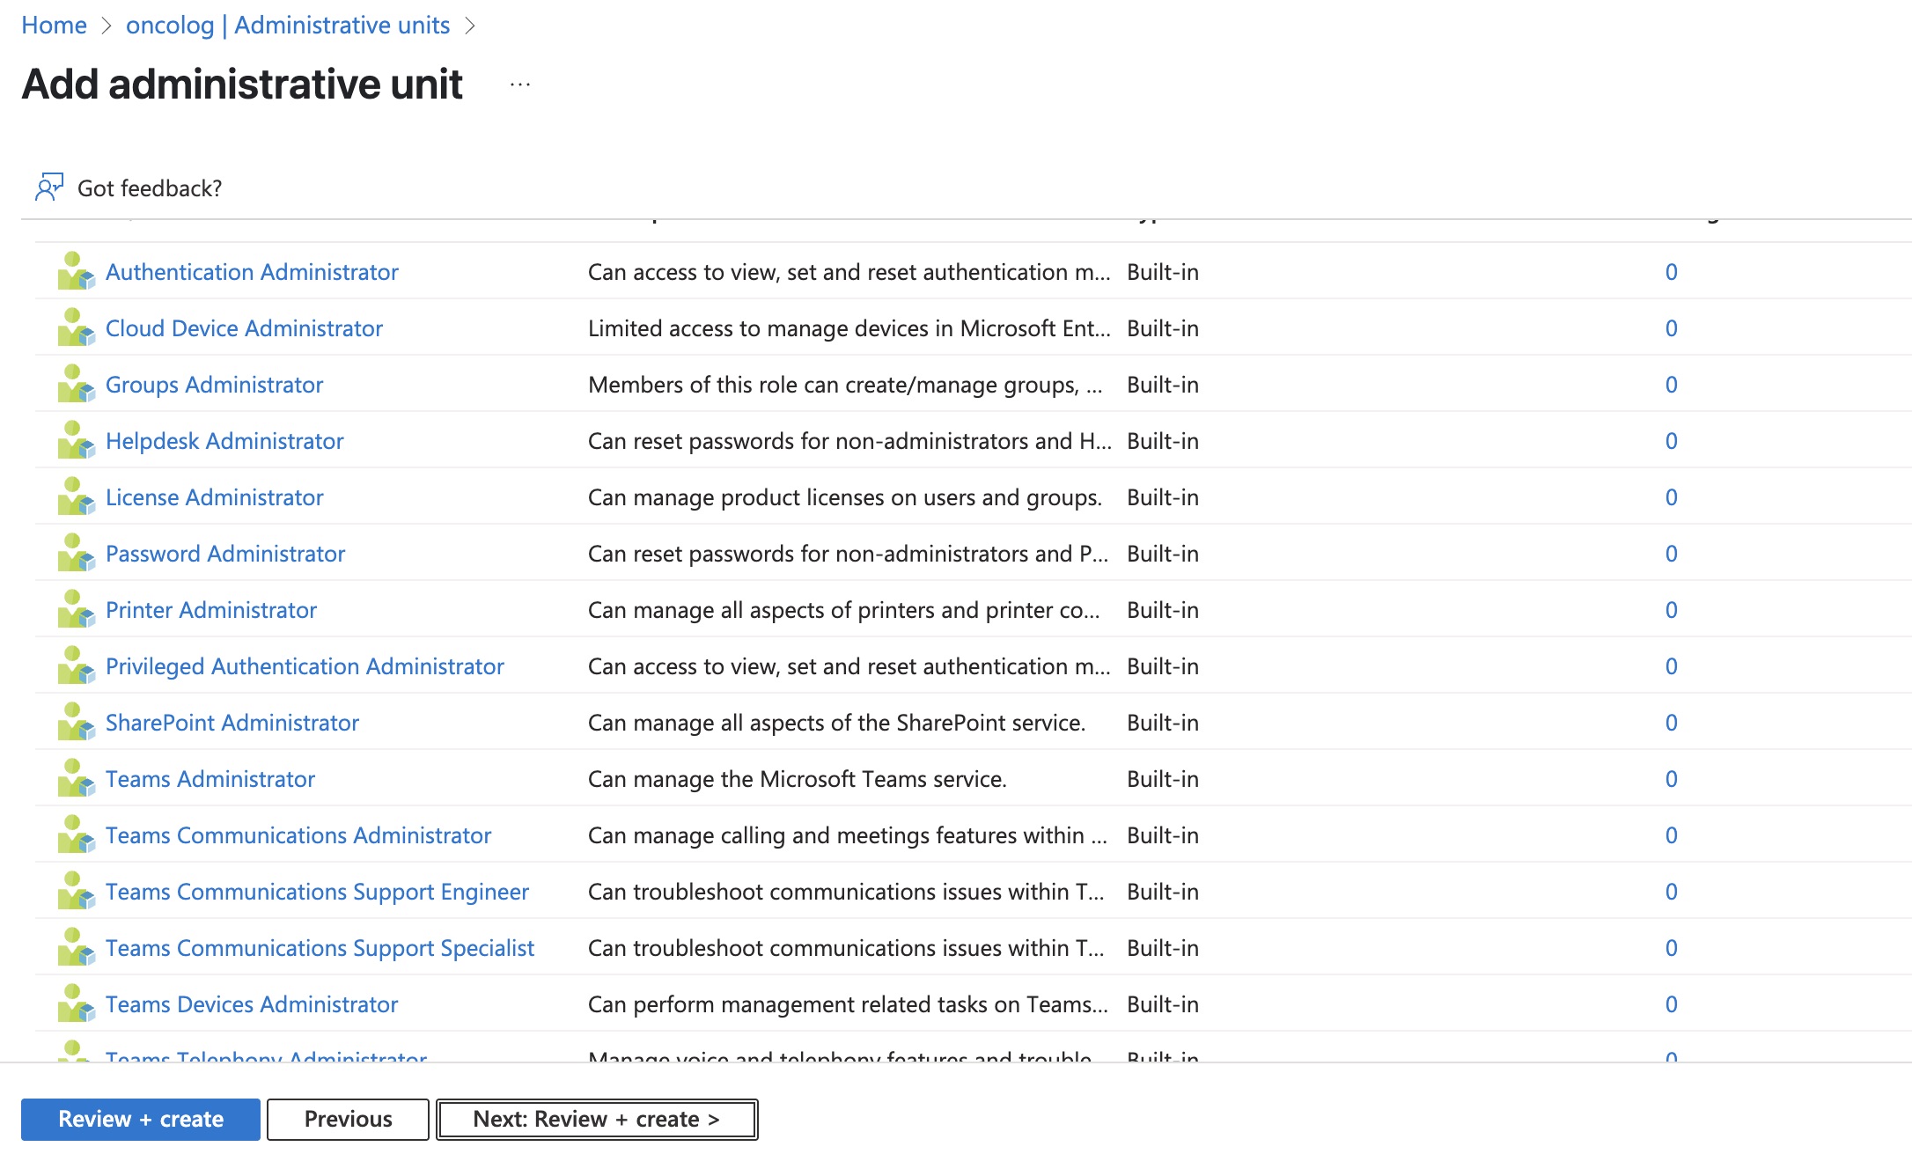Click description 'Can manage all aspects of the SharePoint service.'

click(837, 723)
